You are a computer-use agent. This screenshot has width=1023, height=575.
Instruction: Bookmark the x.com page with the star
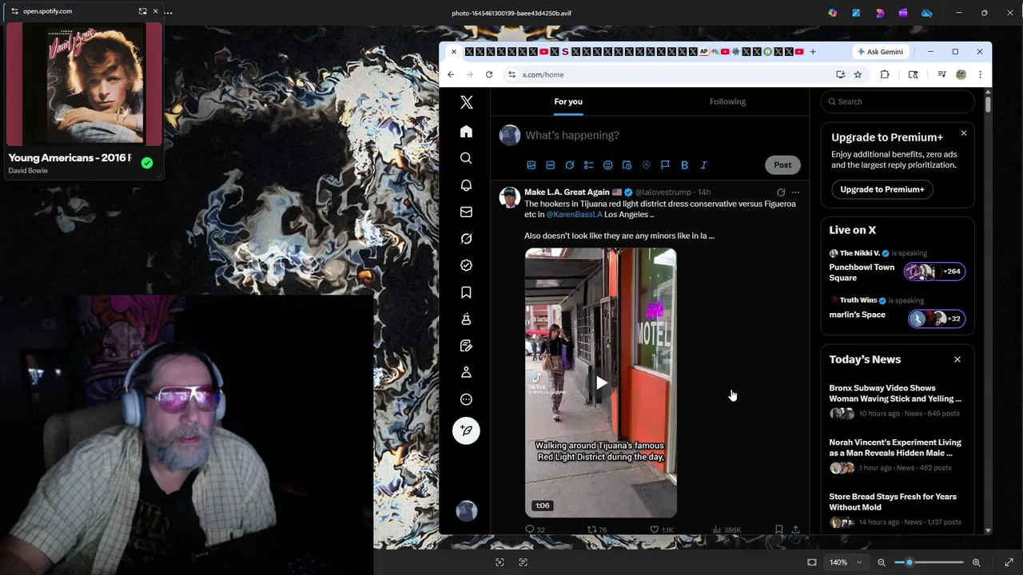858,74
